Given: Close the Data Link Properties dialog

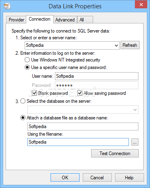Looking at the screenshot, I should (141, 4).
